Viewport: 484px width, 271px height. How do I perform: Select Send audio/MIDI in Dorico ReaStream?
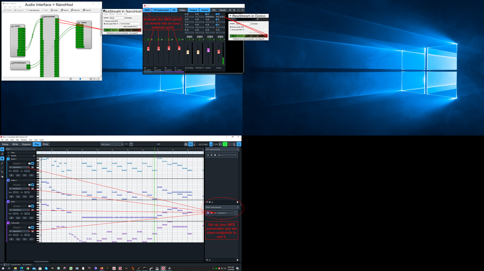pos(237,30)
